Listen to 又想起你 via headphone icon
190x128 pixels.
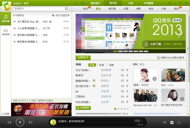click(x=122, y=97)
